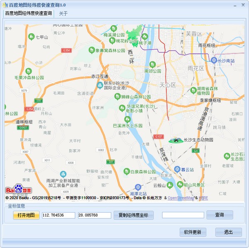Click the 京深线 railway label
The width and height of the screenshot is (249, 248).
click(164, 155)
